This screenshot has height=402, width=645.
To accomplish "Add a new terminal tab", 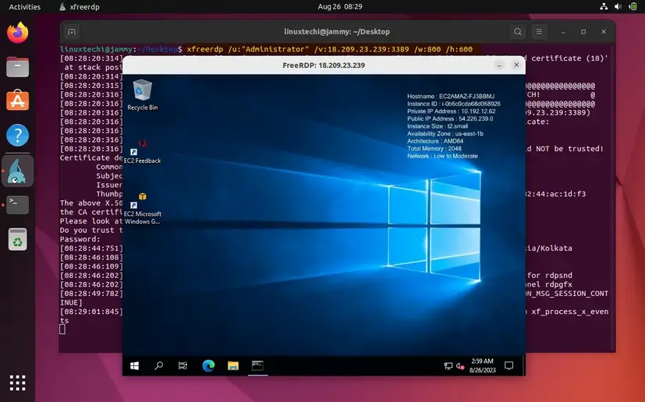I will pos(72,32).
